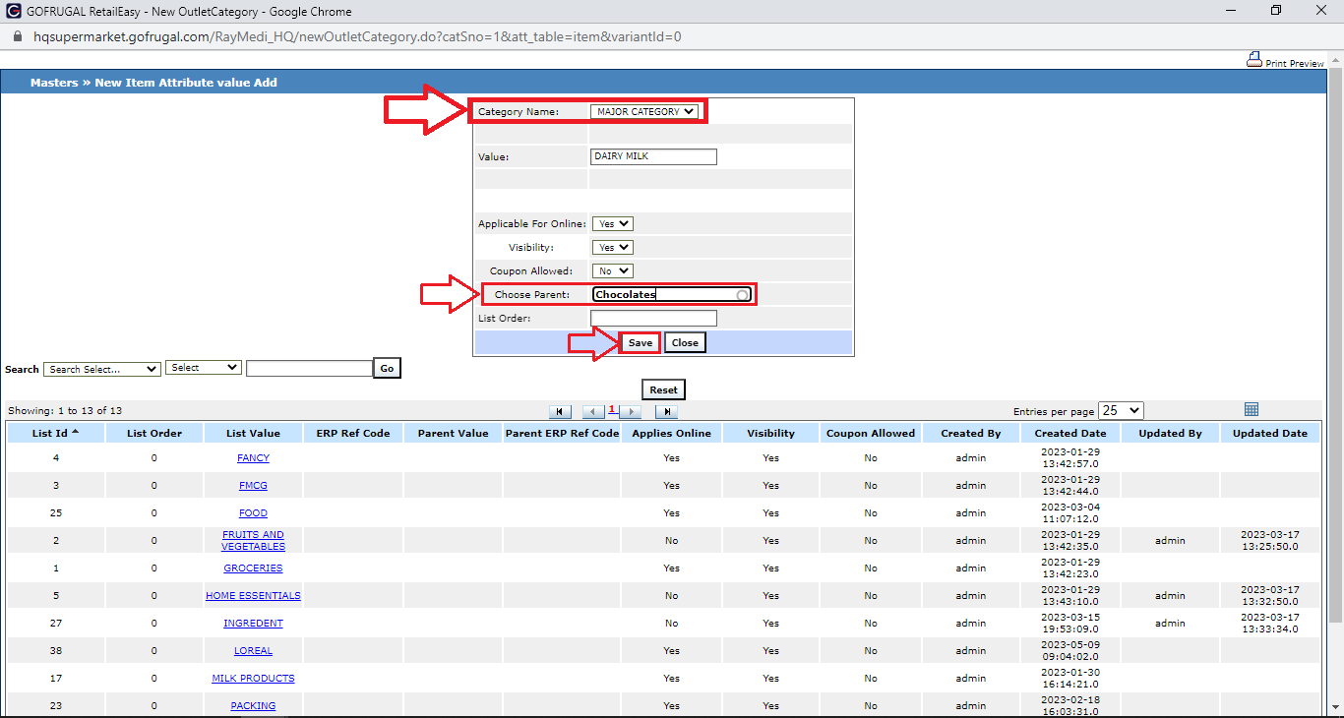Open the Visibility Yes/No dropdown
This screenshot has height=718, width=1344.
coord(612,248)
